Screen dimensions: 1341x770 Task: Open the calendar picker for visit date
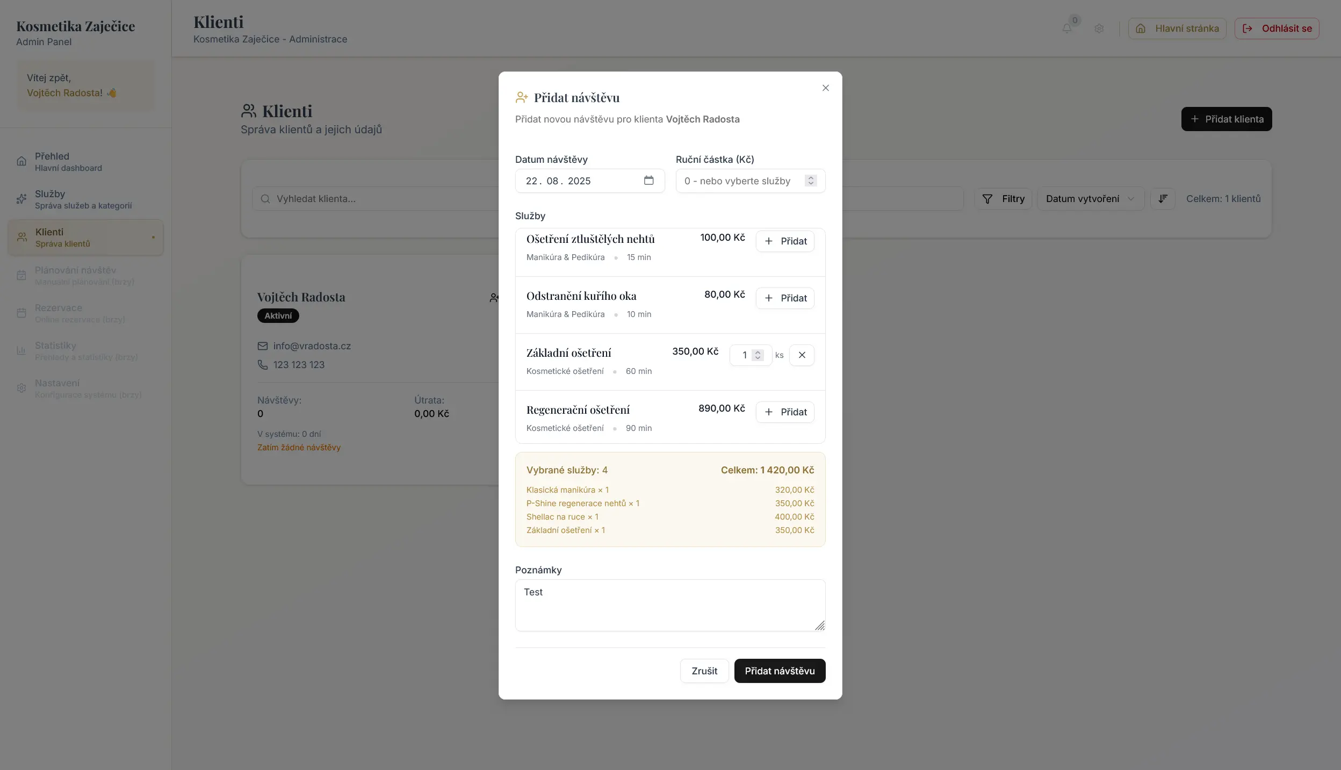pyautogui.click(x=648, y=181)
